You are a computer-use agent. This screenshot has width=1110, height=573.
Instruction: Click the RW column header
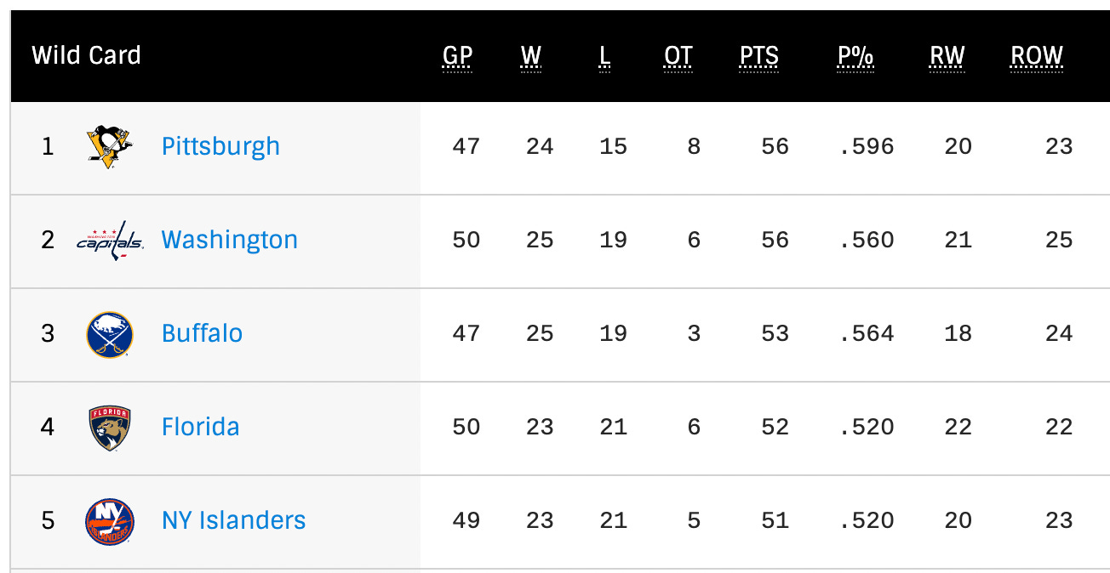click(947, 57)
